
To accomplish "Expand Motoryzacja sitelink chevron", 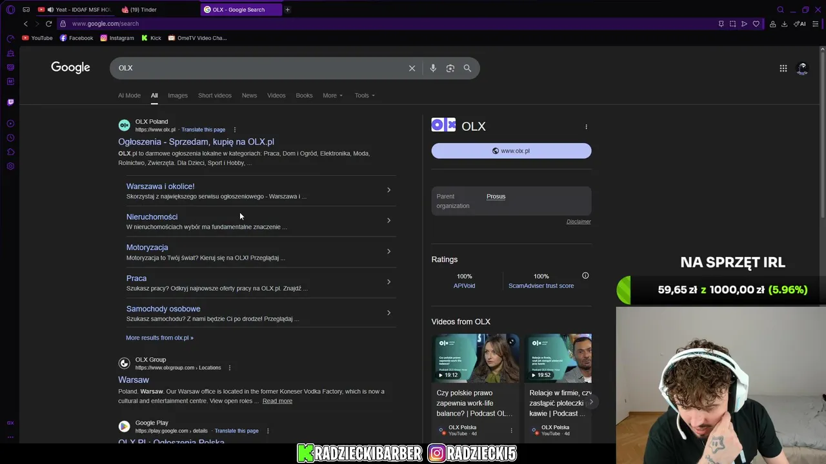I will 388,251.
